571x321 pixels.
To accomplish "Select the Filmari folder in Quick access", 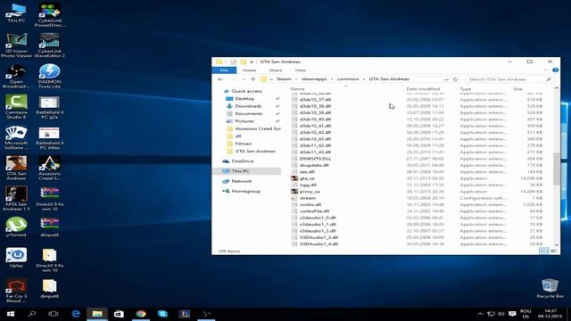I will [243, 144].
